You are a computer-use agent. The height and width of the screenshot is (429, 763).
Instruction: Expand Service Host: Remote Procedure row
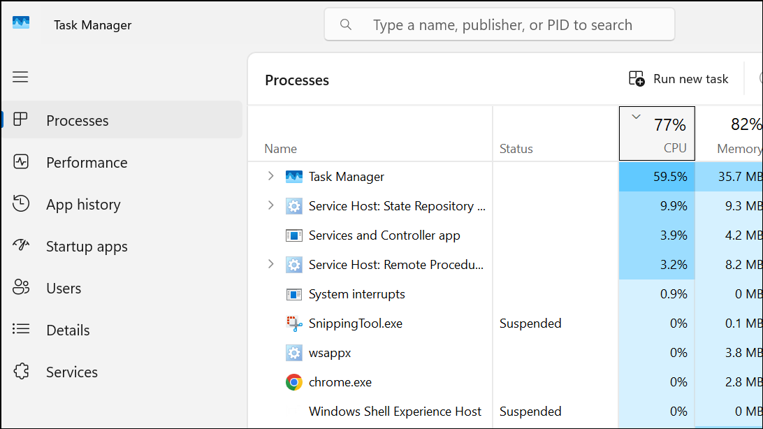click(x=271, y=265)
